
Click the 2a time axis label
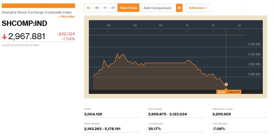pos(213,25)
